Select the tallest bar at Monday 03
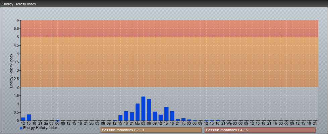 143,109
